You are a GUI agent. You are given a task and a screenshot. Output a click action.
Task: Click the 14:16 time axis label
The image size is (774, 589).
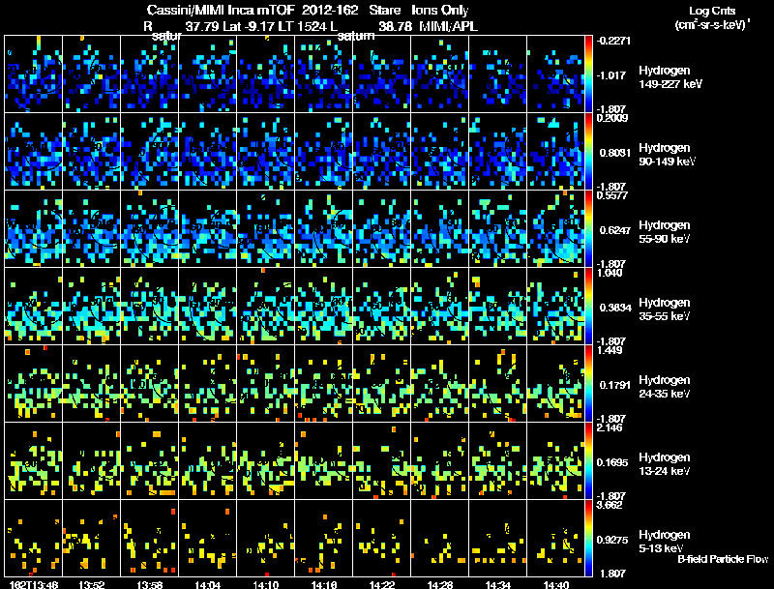click(x=323, y=584)
